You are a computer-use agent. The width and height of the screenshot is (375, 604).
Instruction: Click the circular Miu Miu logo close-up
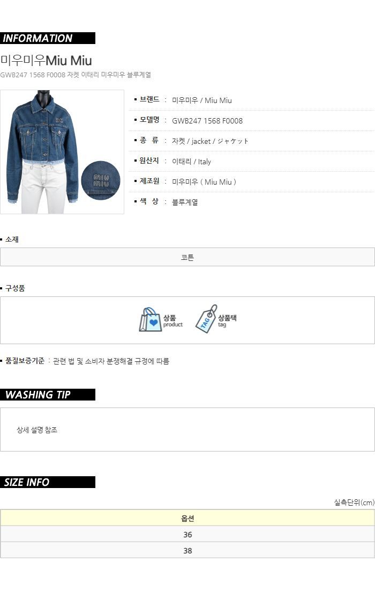click(101, 180)
